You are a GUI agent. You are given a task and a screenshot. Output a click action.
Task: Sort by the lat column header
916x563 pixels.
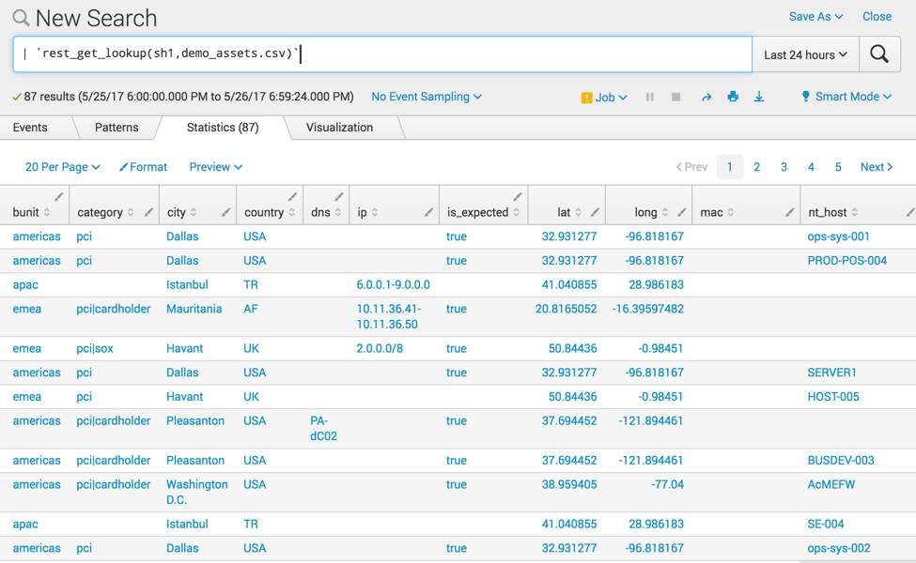[x=569, y=212]
